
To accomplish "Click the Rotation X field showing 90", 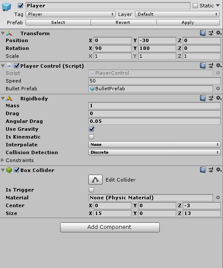I will coord(113,48).
